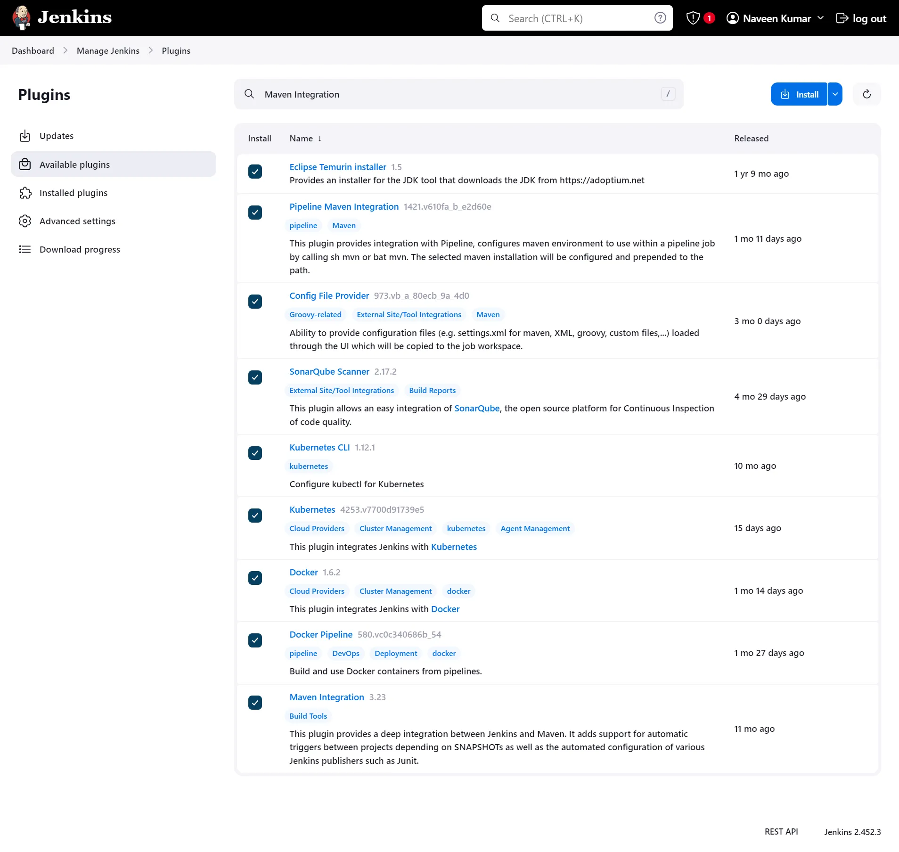This screenshot has height=852, width=899.
Task: Click the SonarQube link in plugin description
Action: tap(477, 408)
